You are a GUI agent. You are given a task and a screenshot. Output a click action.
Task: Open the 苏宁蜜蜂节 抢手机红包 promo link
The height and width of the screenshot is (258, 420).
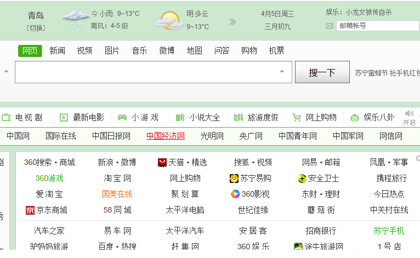coord(387,73)
